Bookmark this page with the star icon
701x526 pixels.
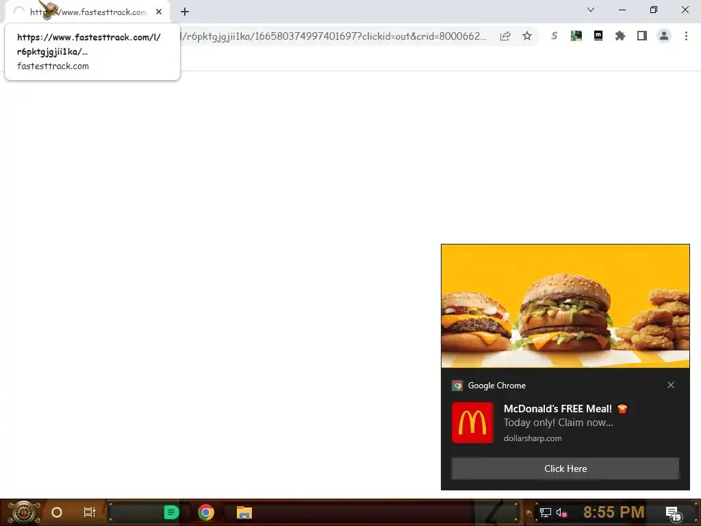click(x=527, y=36)
